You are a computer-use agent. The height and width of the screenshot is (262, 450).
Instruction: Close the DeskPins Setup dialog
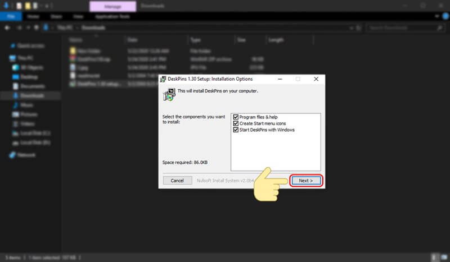pyautogui.click(x=316, y=79)
